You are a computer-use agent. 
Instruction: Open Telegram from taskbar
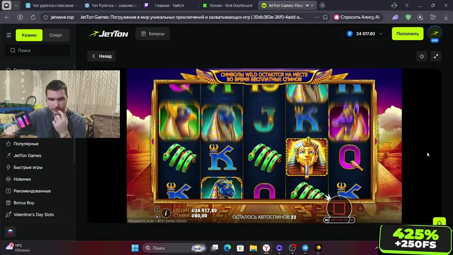click(x=305, y=248)
